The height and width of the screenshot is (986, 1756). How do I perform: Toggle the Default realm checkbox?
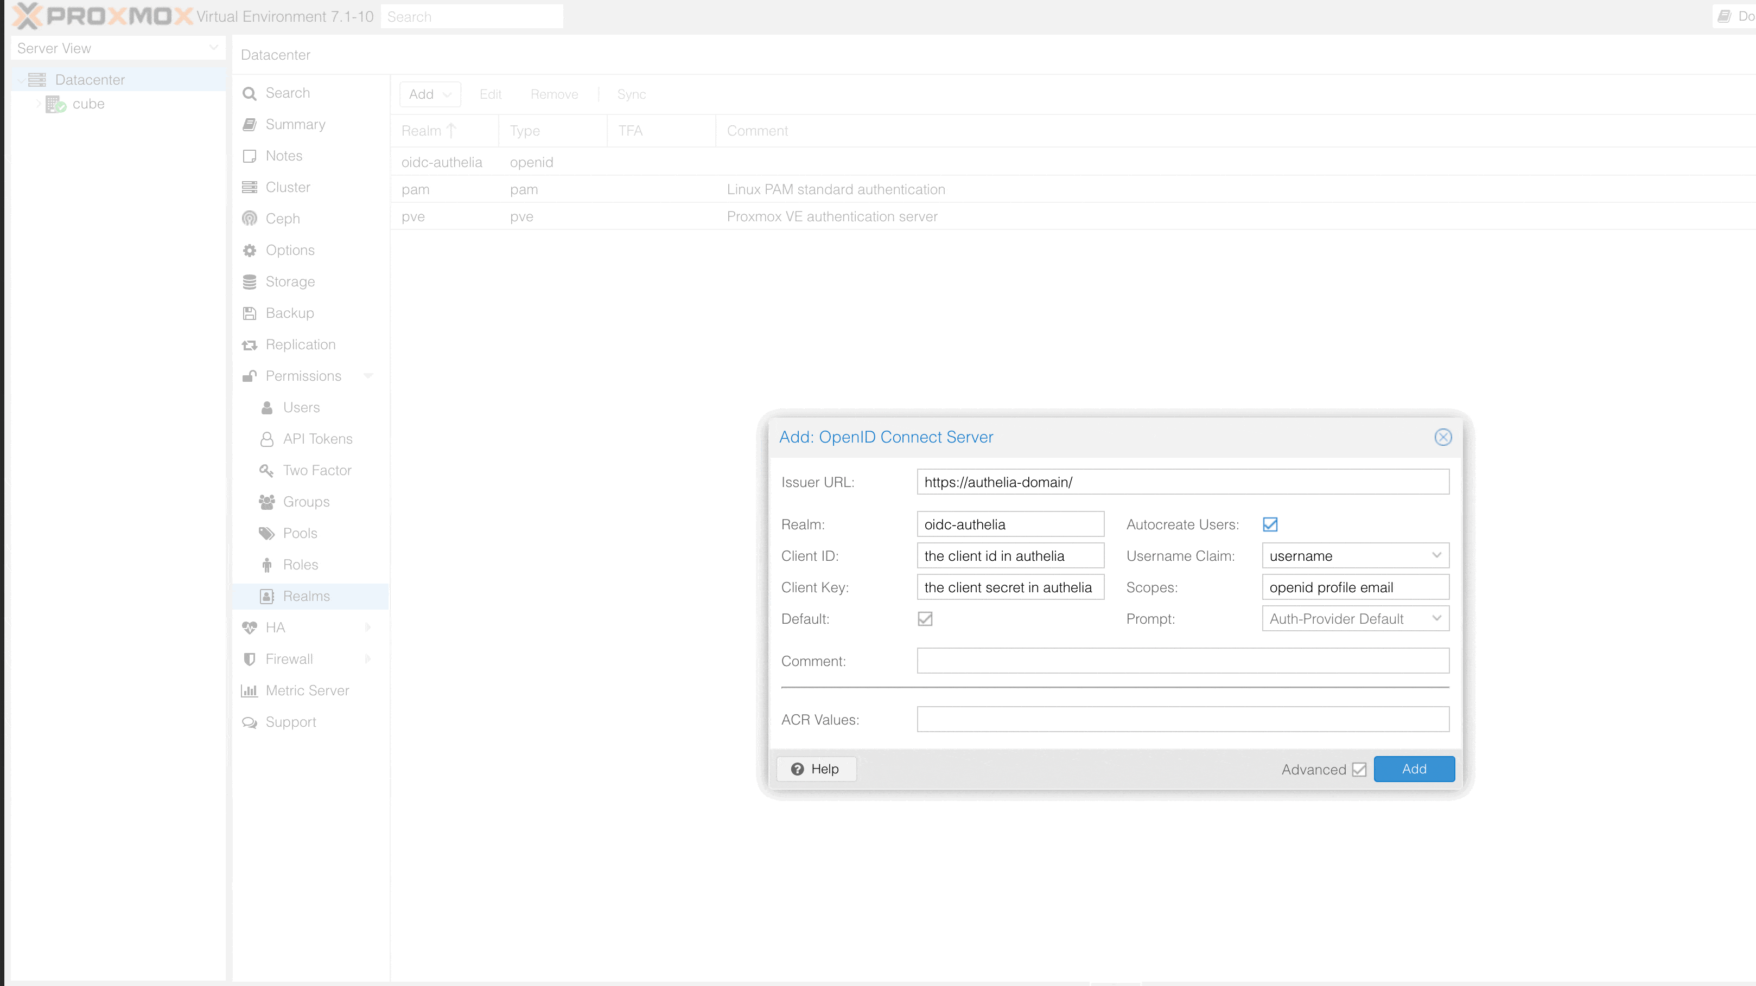click(925, 619)
